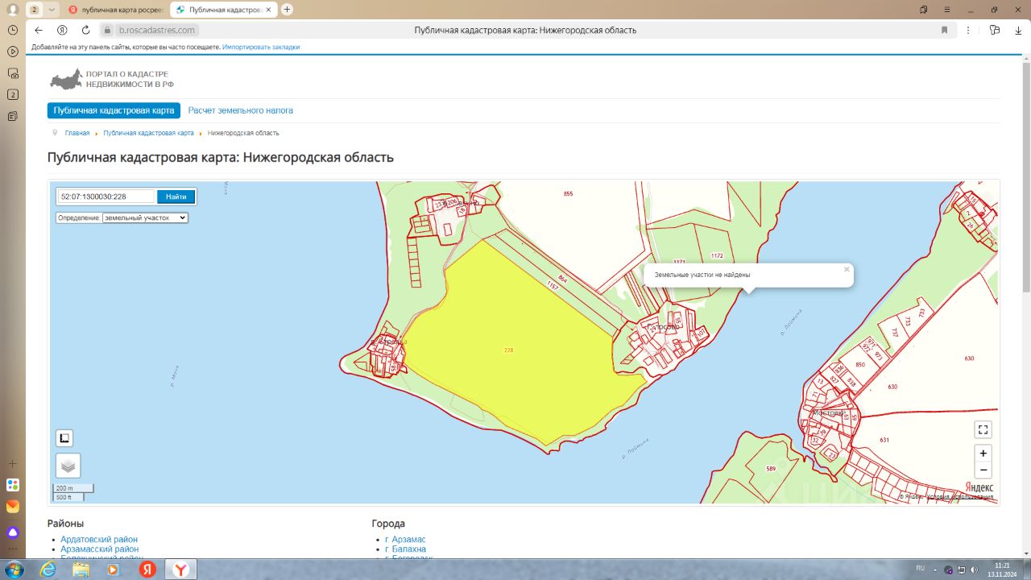
Task: Click Импортировать закладки link
Action: click(x=261, y=48)
